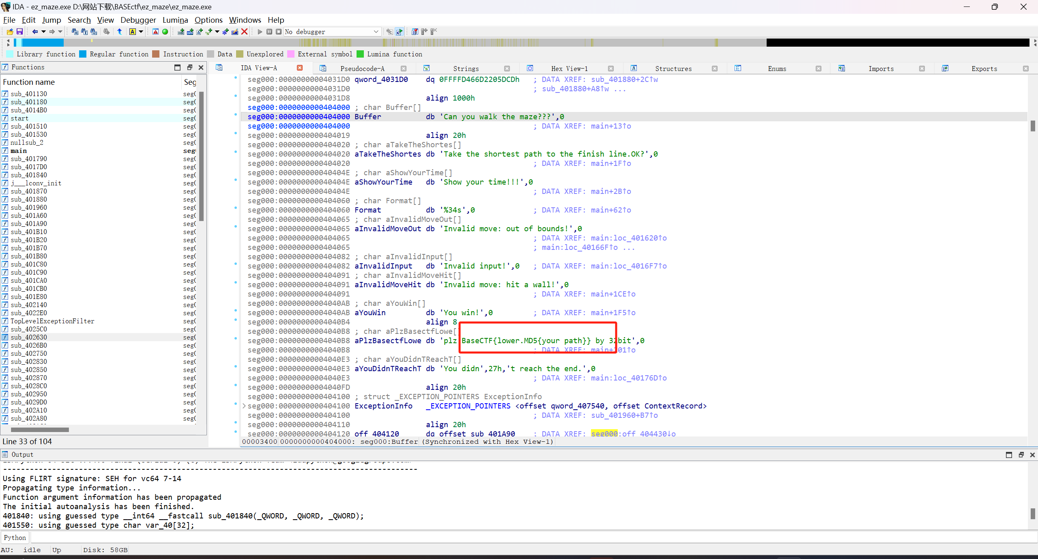Select main in the Functions list
The image size is (1038, 559).
coord(19,151)
